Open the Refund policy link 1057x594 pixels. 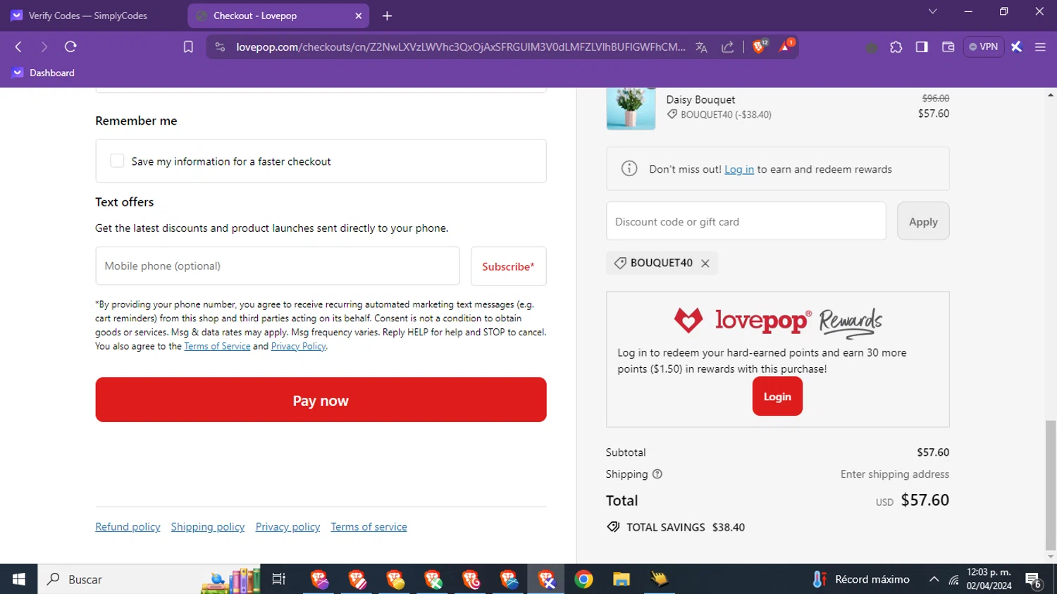click(128, 526)
